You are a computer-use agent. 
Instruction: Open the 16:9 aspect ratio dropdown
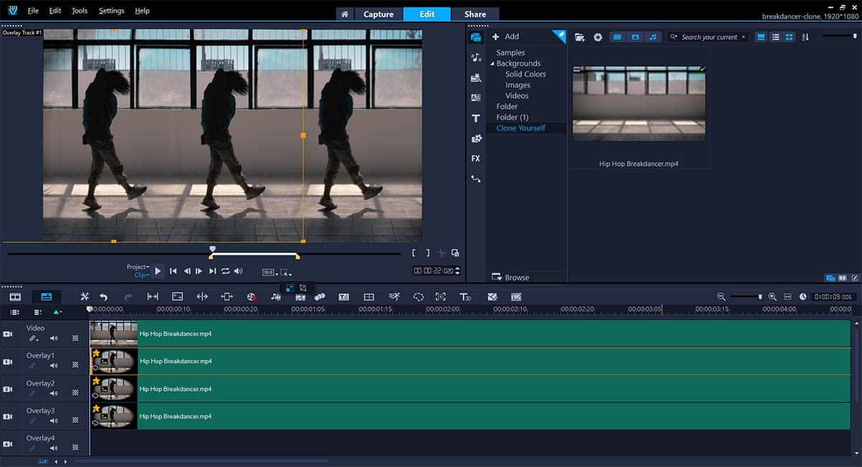[269, 272]
